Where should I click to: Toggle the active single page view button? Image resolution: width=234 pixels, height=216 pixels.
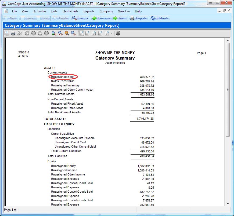click(x=81, y=33)
